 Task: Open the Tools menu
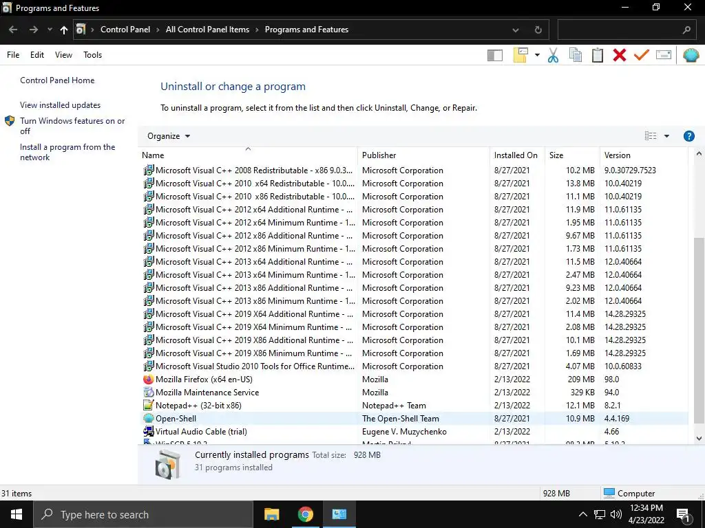93,55
